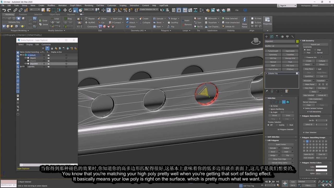This screenshot has height=188, width=334.
Task: Click the Remove Modifier trash icon
Action: click(282, 91)
